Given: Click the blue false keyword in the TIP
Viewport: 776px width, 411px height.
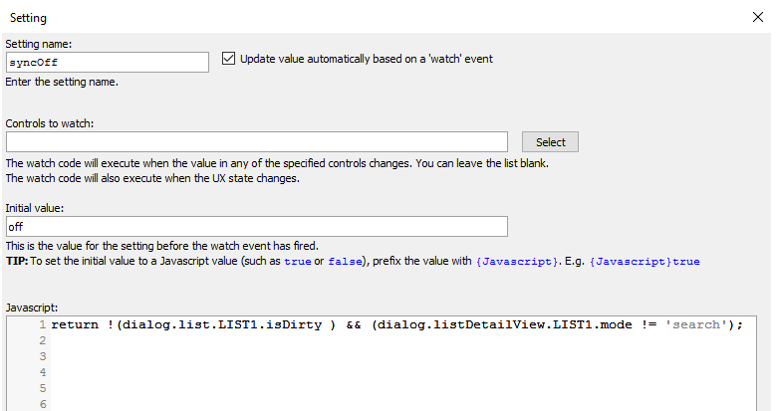Looking at the screenshot, I should (x=345, y=261).
